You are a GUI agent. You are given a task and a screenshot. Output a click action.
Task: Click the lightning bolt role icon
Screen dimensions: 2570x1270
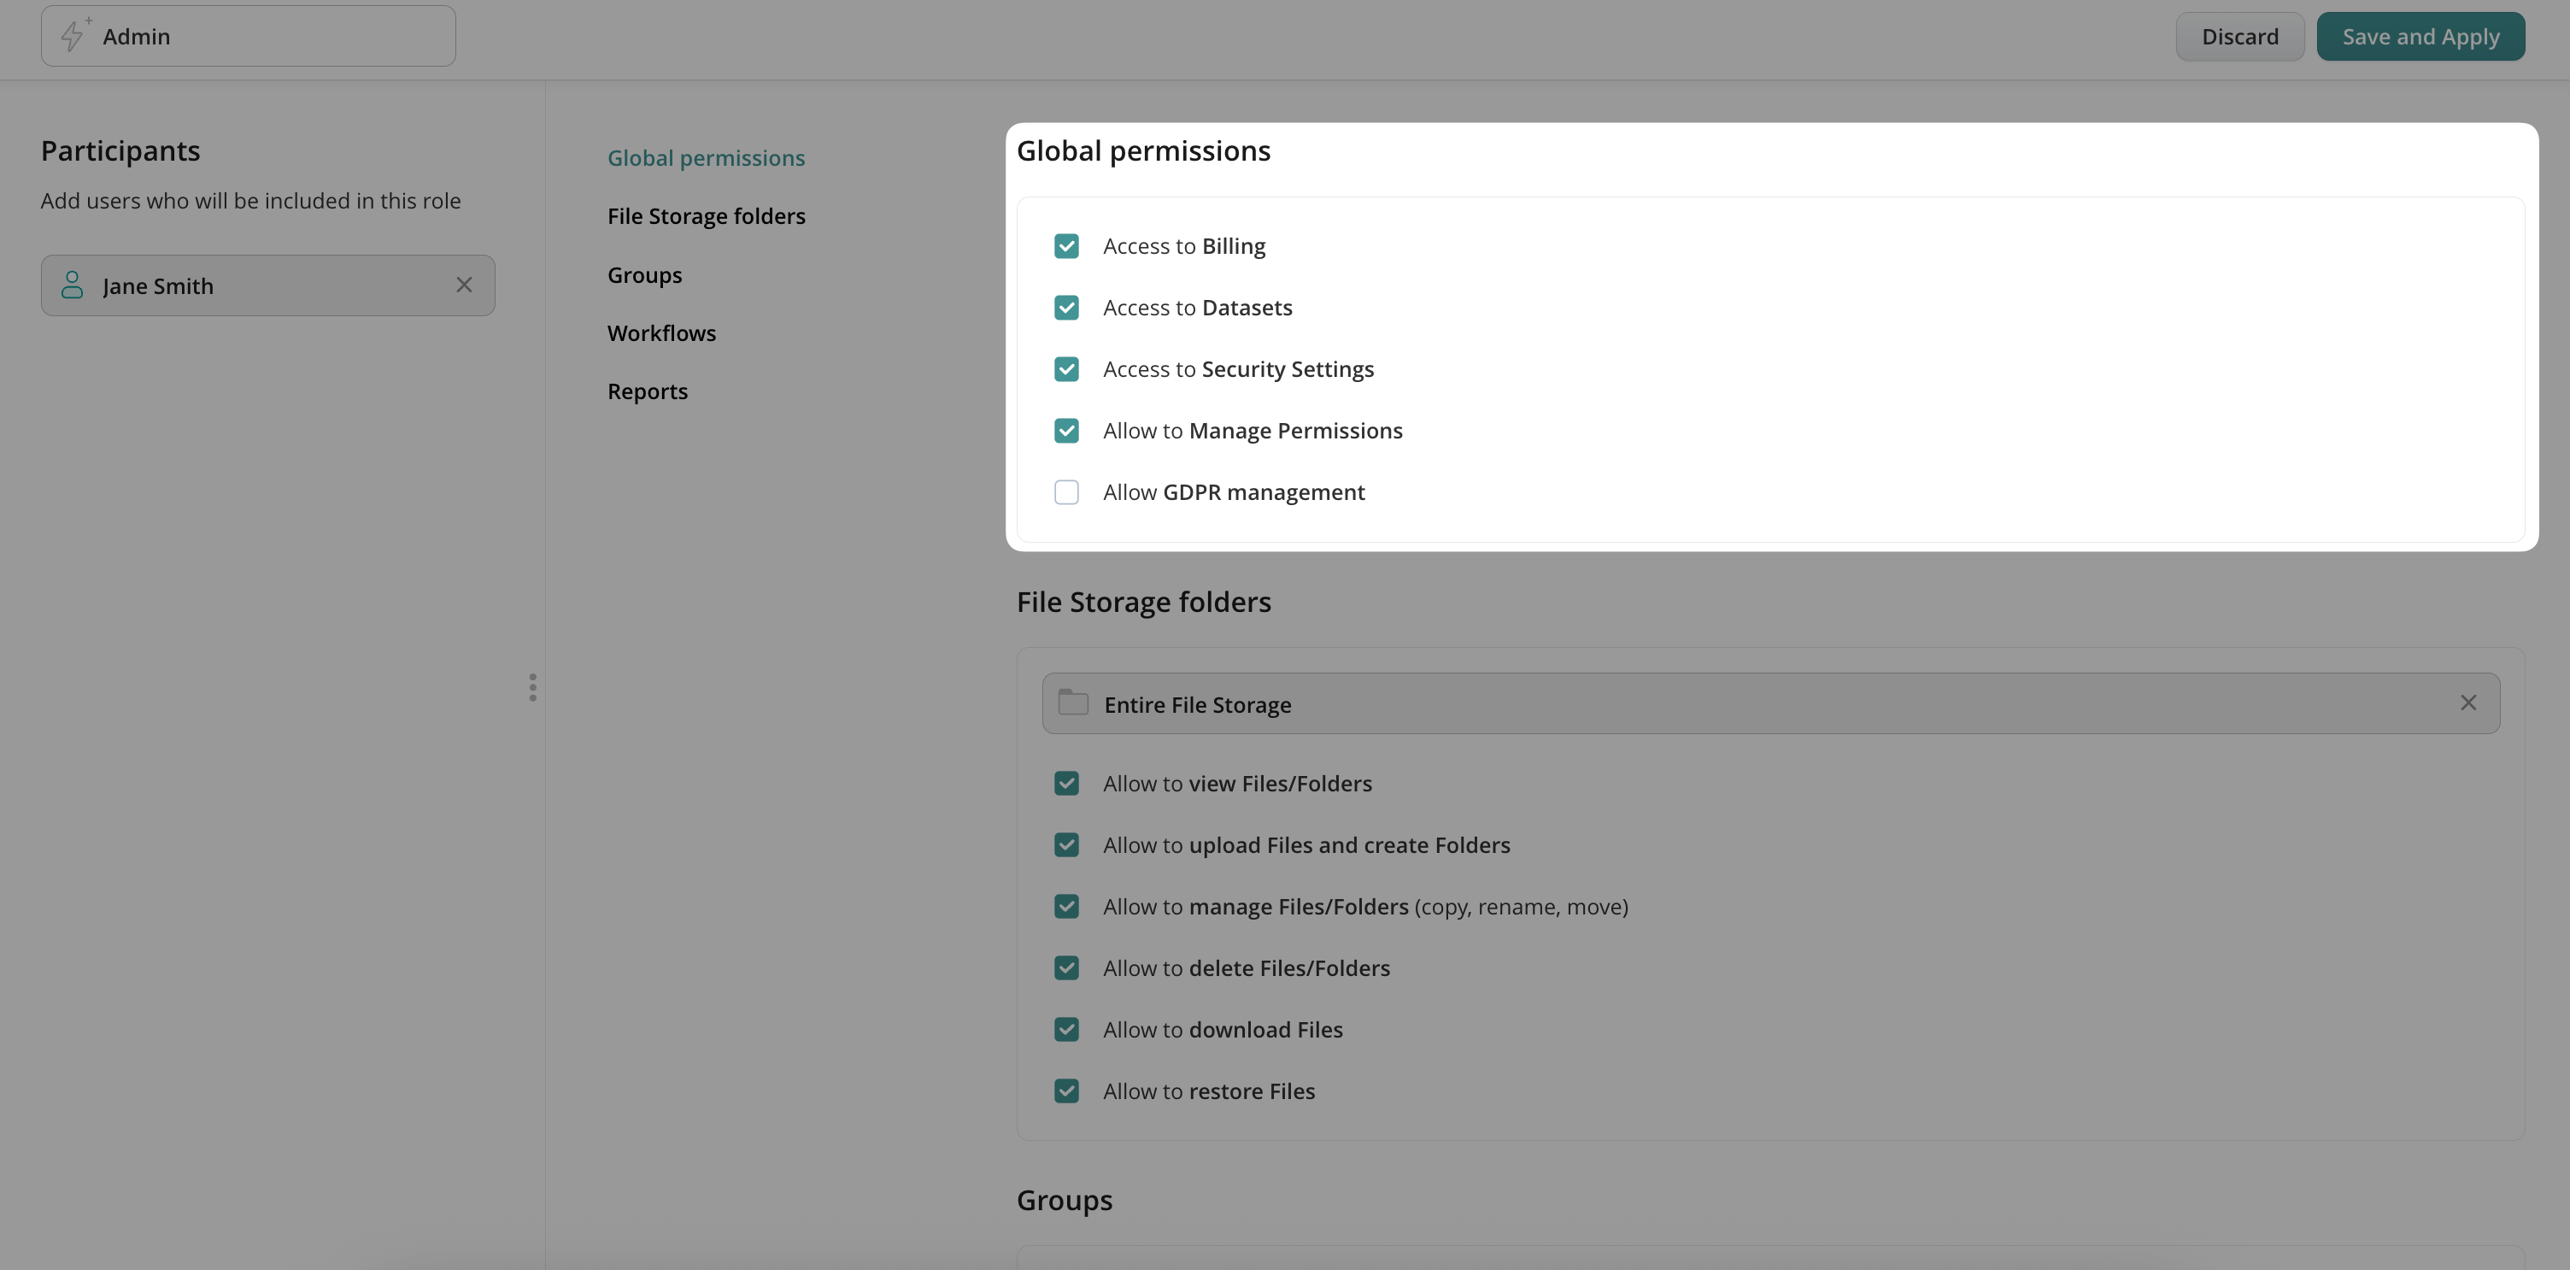coord(73,36)
